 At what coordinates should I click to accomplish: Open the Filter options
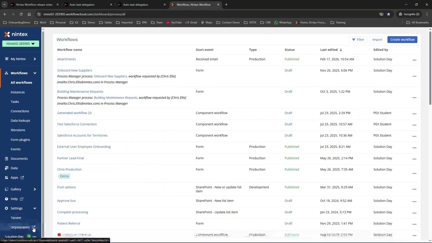coord(358,39)
